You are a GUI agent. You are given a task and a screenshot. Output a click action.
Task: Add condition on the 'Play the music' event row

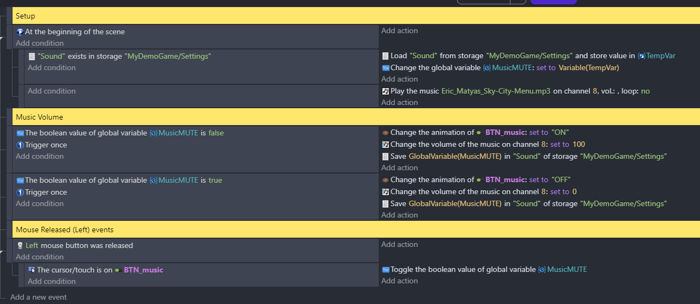click(52, 91)
